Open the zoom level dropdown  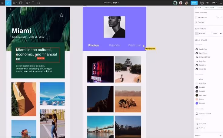[214, 3]
